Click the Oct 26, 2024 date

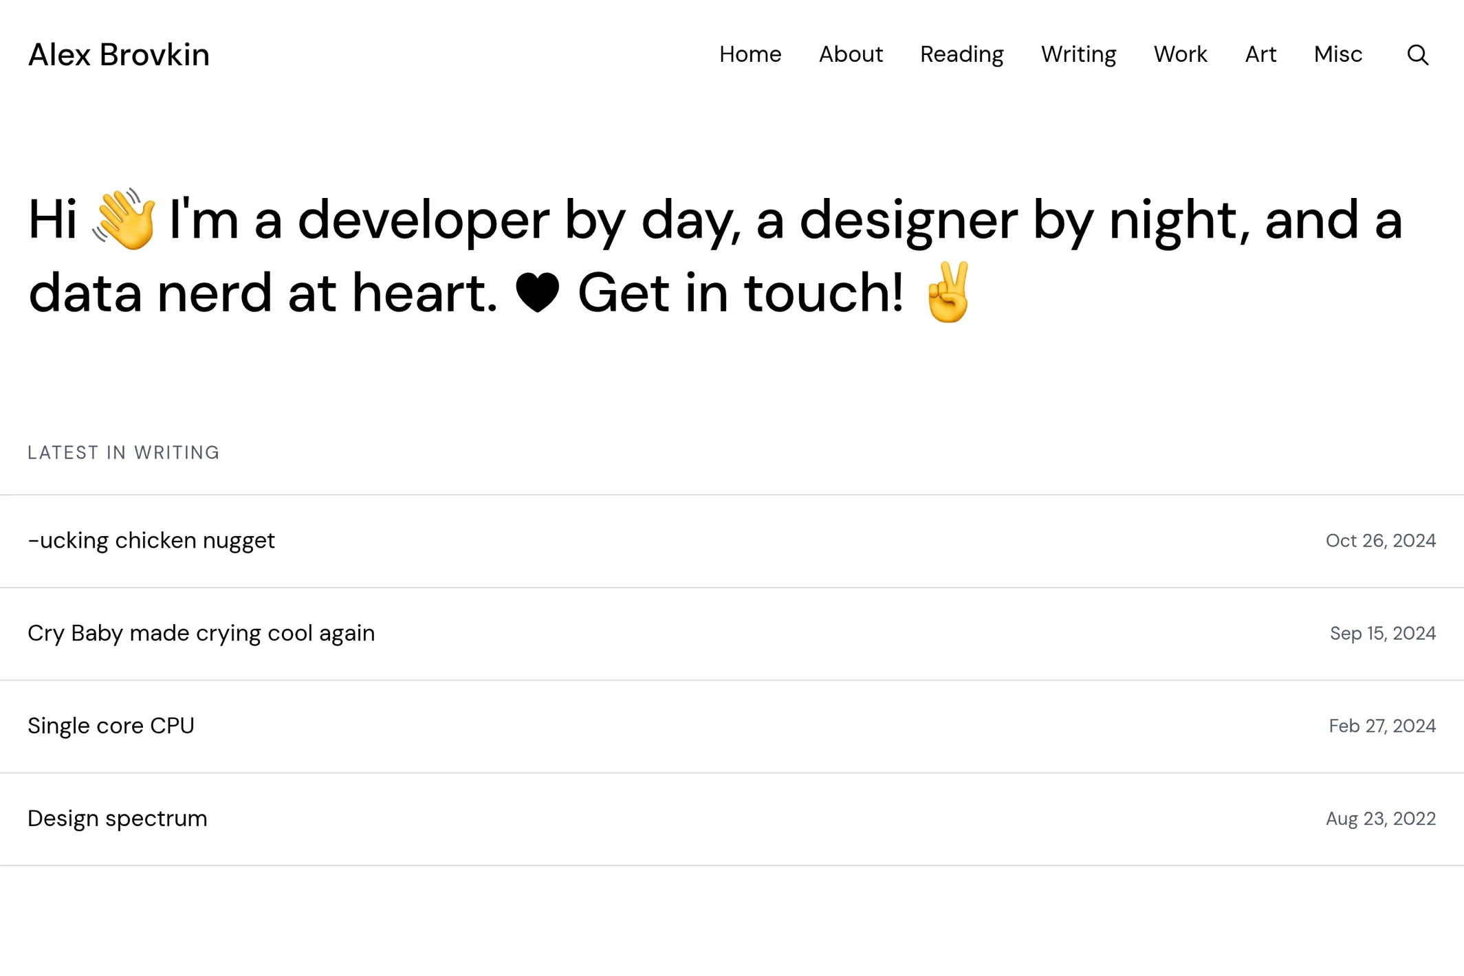pos(1380,541)
